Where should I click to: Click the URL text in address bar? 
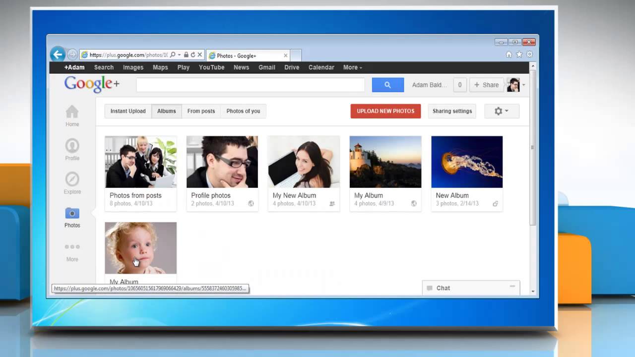tap(128, 55)
